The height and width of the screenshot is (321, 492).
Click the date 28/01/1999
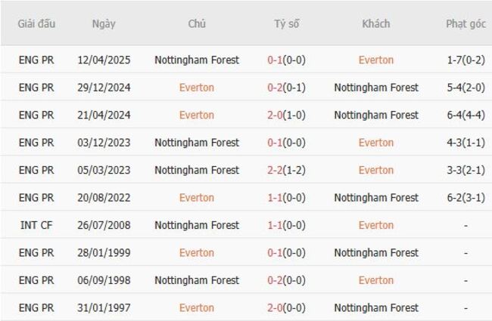click(104, 253)
